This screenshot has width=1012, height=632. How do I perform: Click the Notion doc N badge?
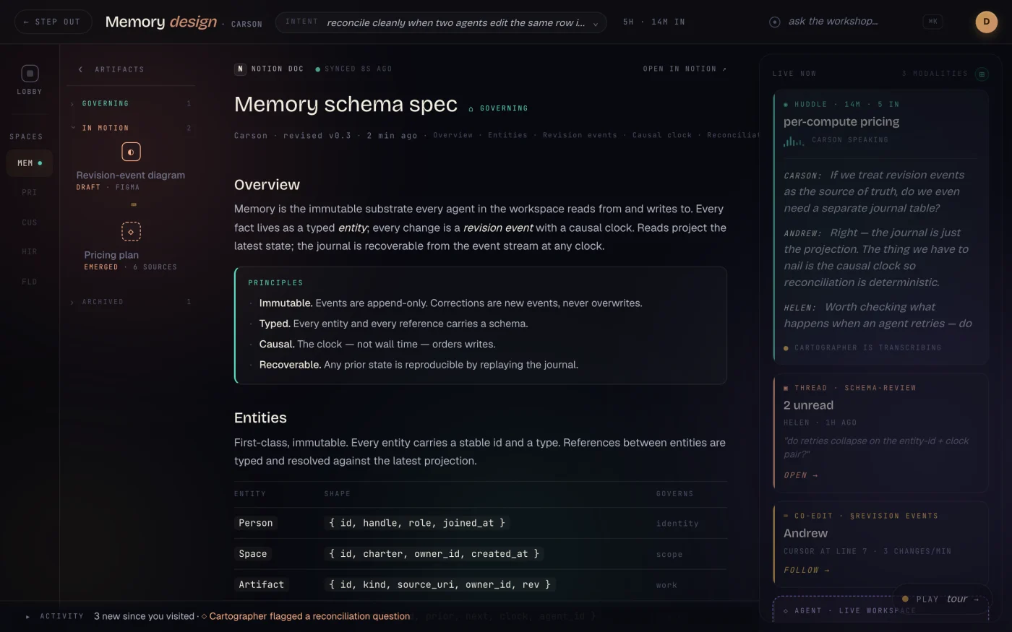[x=240, y=69]
